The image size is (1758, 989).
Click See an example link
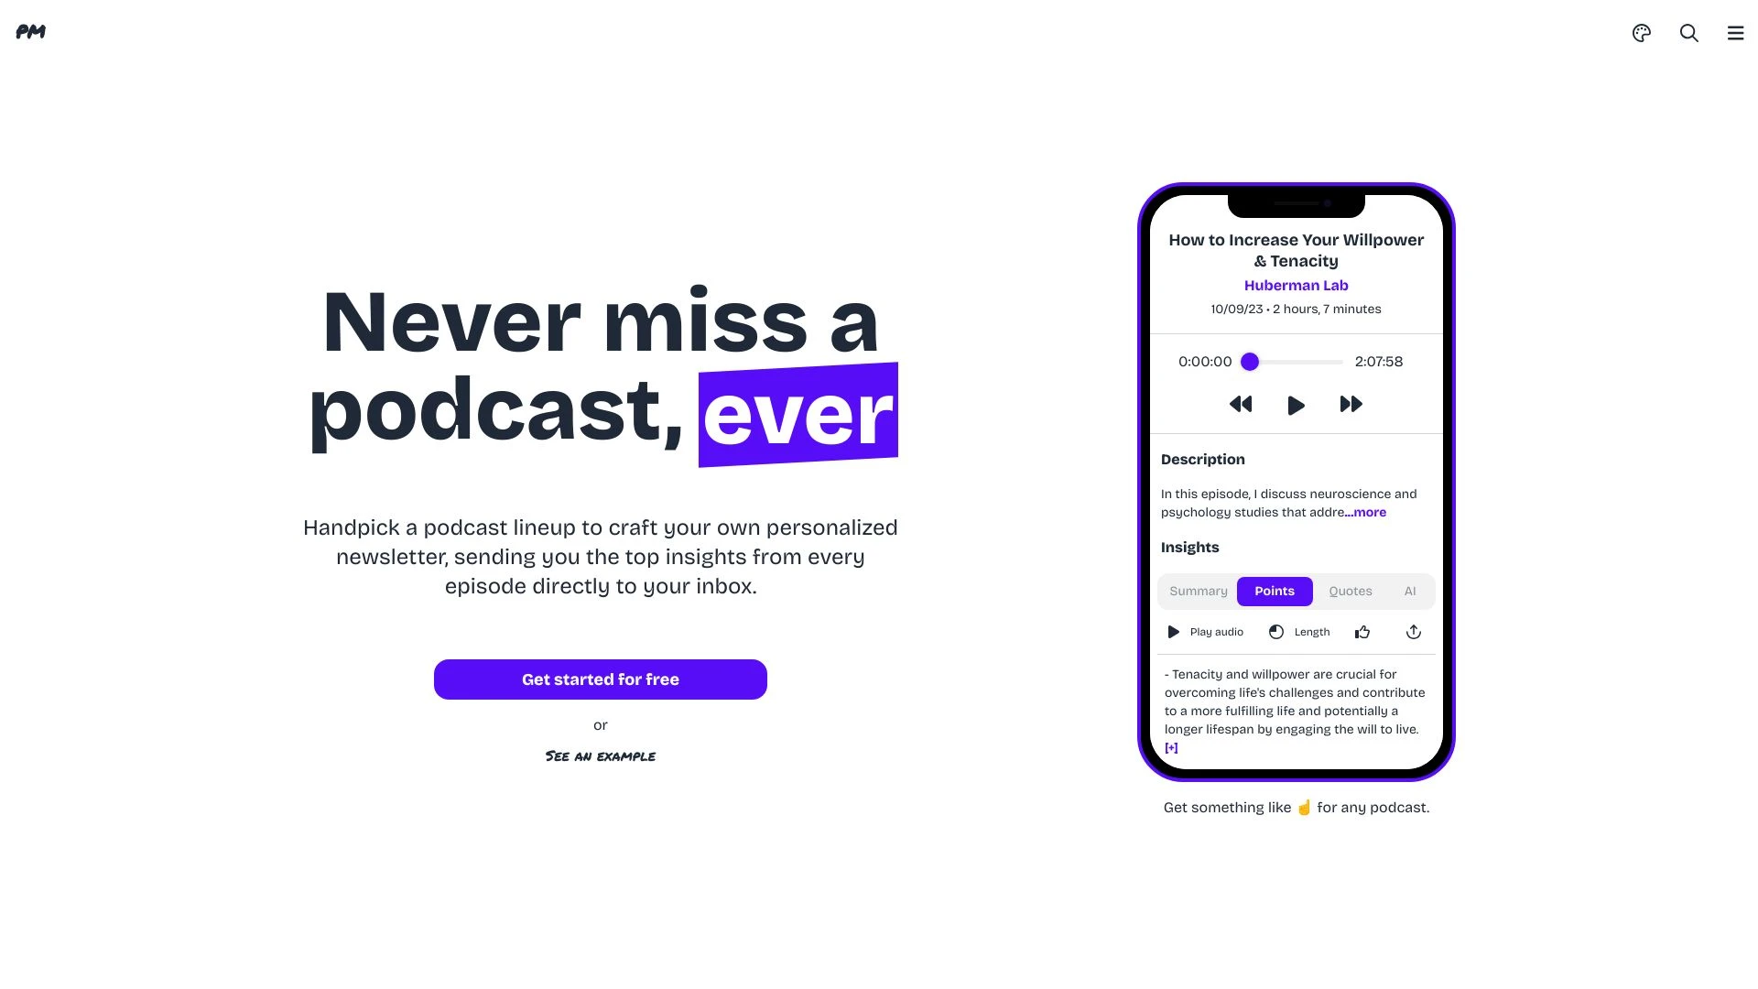pos(600,755)
